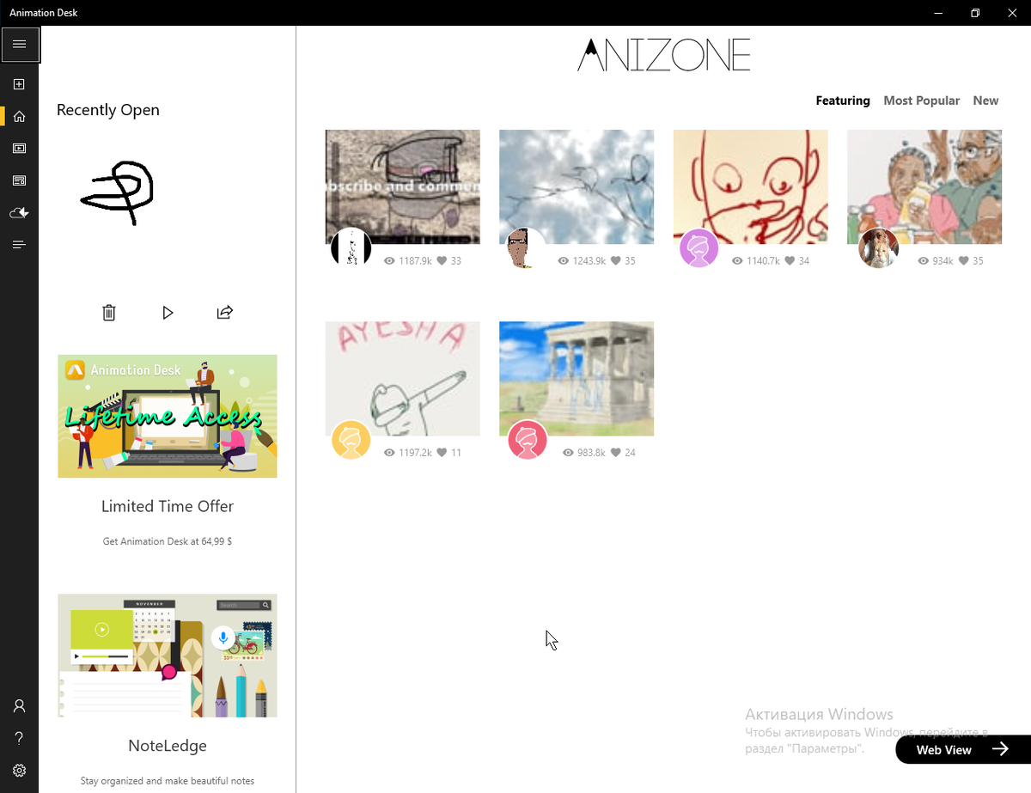Viewport: 1031px width, 793px height.
Task: Play the recently opened animation
Action: 168,313
